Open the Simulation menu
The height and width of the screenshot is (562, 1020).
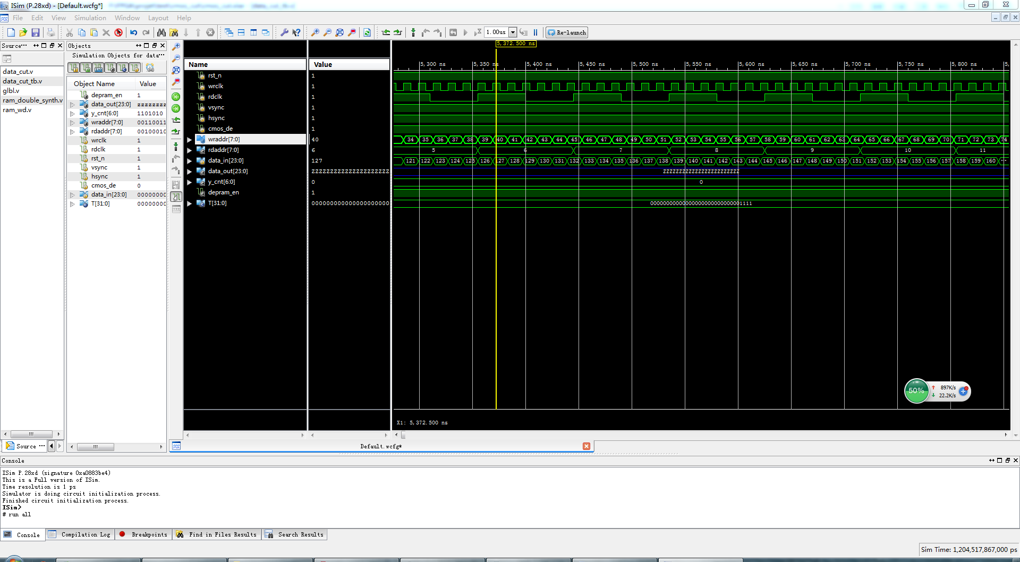pos(90,18)
